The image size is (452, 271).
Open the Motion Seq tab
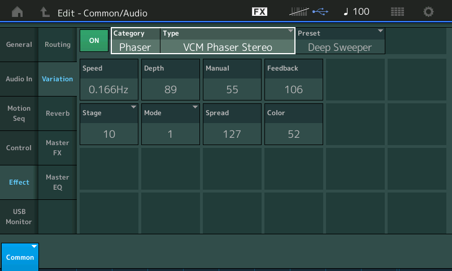coord(19,113)
